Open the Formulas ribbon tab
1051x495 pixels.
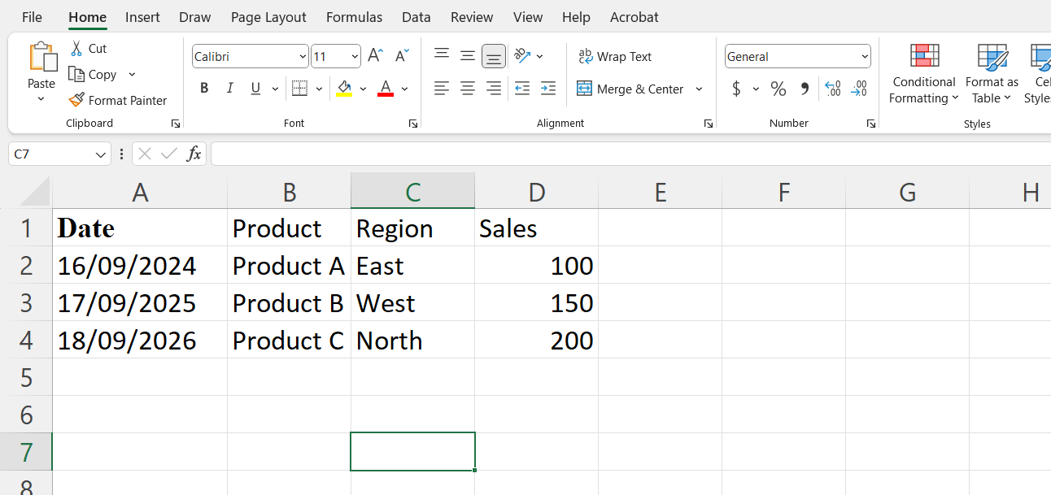coord(354,17)
